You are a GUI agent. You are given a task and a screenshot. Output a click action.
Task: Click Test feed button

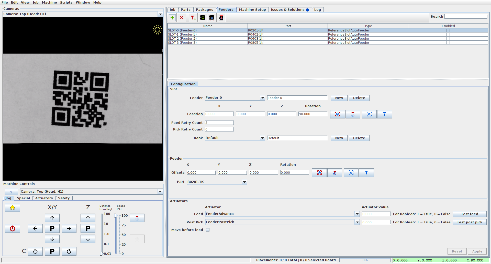[x=470, y=214]
